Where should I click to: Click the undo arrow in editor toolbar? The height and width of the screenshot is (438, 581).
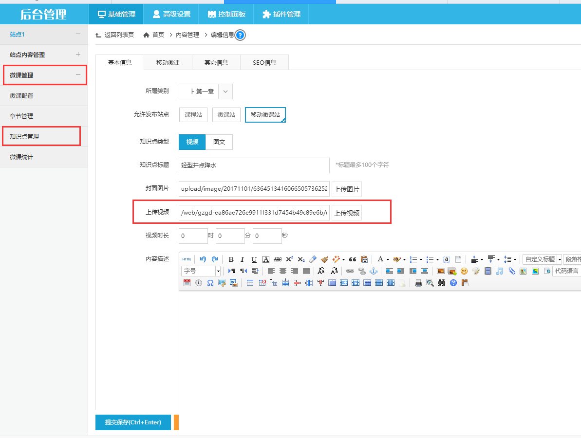click(x=203, y=259)
